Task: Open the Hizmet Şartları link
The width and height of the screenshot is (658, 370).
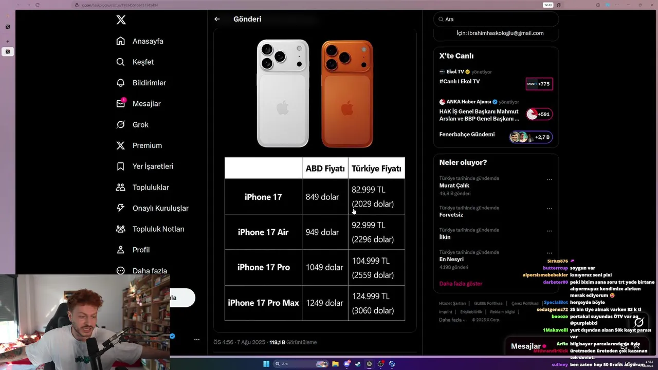Action: pyautogui.click(x=452, y=304)
